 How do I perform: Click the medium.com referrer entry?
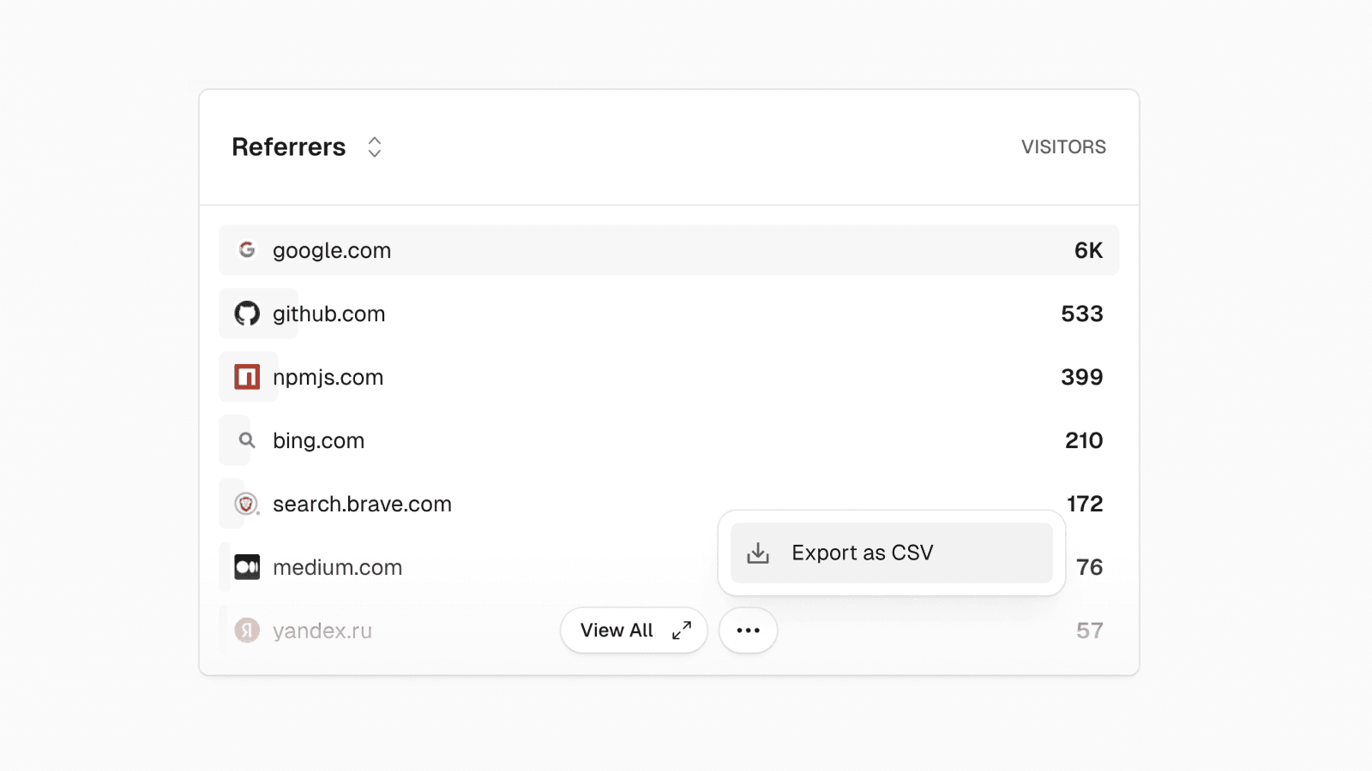(338, 567)
